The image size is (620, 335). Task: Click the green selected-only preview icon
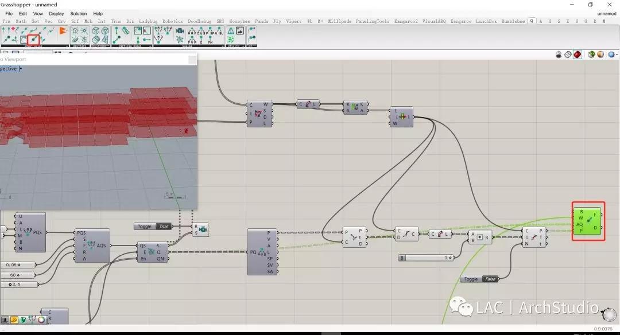click(591, 54)
